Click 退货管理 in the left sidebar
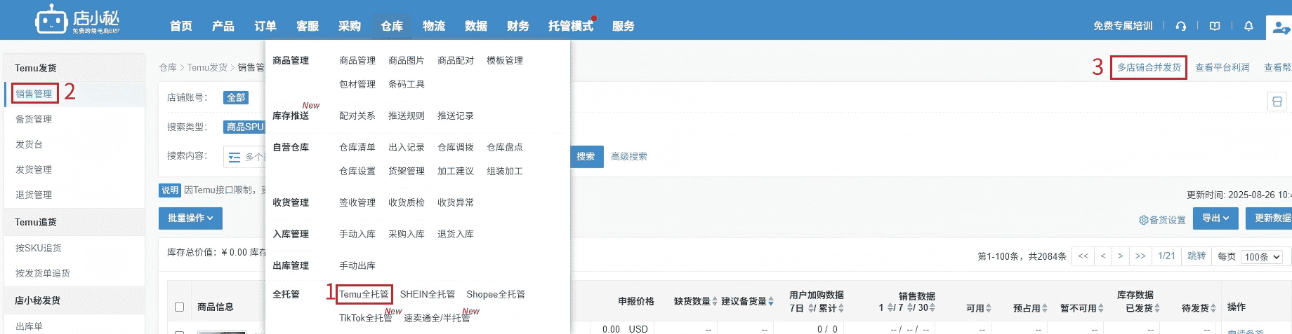1292x334 pixels. (x=34, y=195)
